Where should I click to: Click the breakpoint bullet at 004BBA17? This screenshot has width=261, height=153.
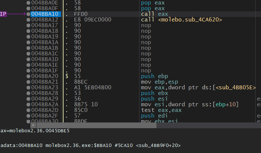[28, 25]
